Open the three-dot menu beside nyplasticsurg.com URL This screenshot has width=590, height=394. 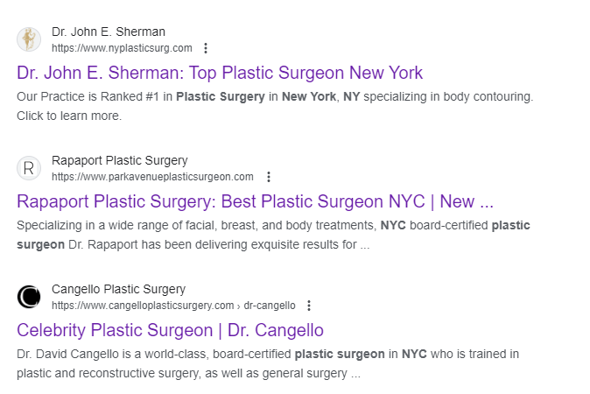click(x=206, y=48)
